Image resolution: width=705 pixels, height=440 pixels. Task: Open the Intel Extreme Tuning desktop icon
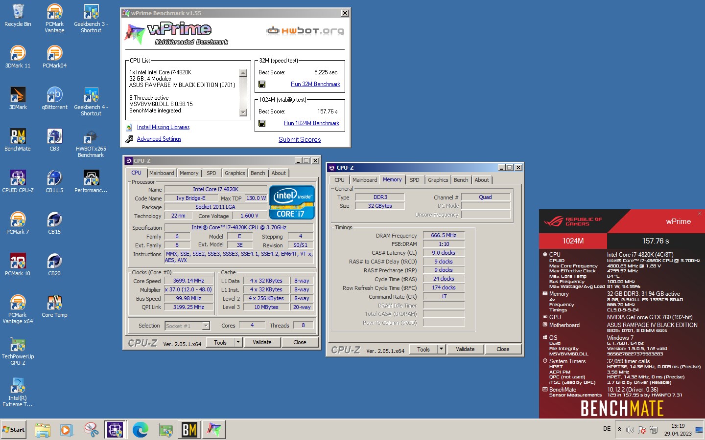[x=18, y=393]
